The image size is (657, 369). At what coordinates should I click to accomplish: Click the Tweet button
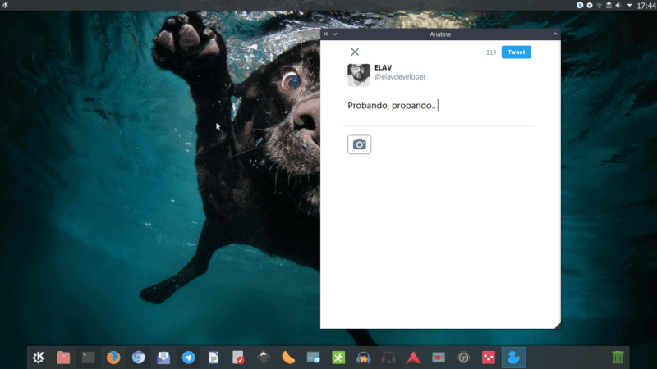pyautogui.click(x=516, y=52)
